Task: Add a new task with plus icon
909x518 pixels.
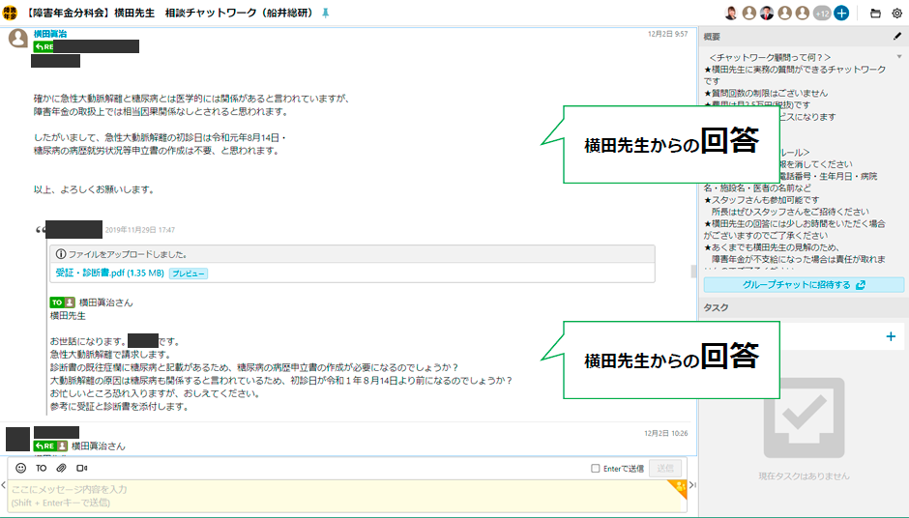Action: pos(891,336)
